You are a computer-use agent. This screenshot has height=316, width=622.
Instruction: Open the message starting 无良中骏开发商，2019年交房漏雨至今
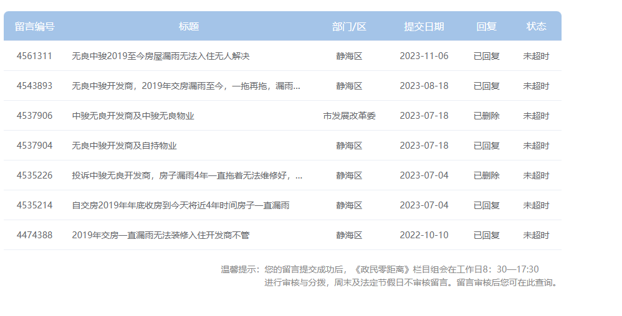pos(186,86)
